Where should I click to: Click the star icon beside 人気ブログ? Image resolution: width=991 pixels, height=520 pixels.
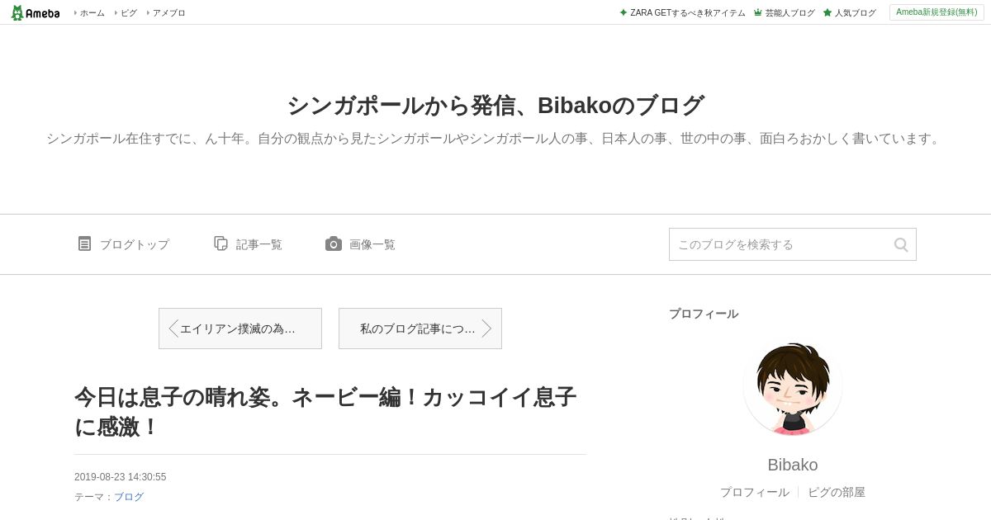(x=827, y=12)
